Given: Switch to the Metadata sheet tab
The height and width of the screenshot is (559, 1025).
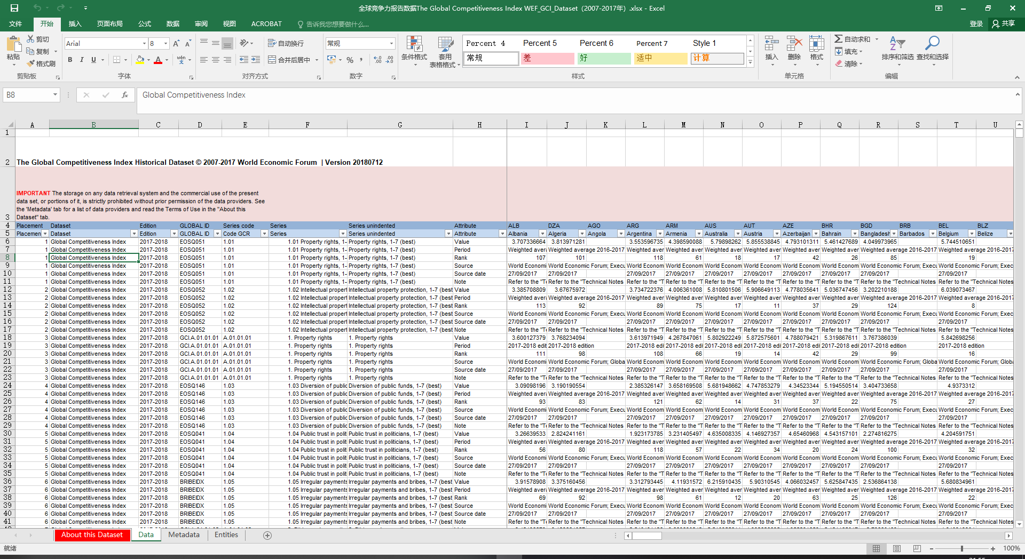Looking at the screenshot, I should 184,534.
